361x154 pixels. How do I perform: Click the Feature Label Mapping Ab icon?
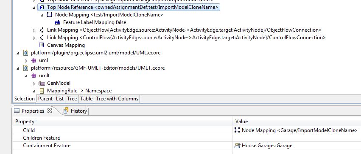58,22
